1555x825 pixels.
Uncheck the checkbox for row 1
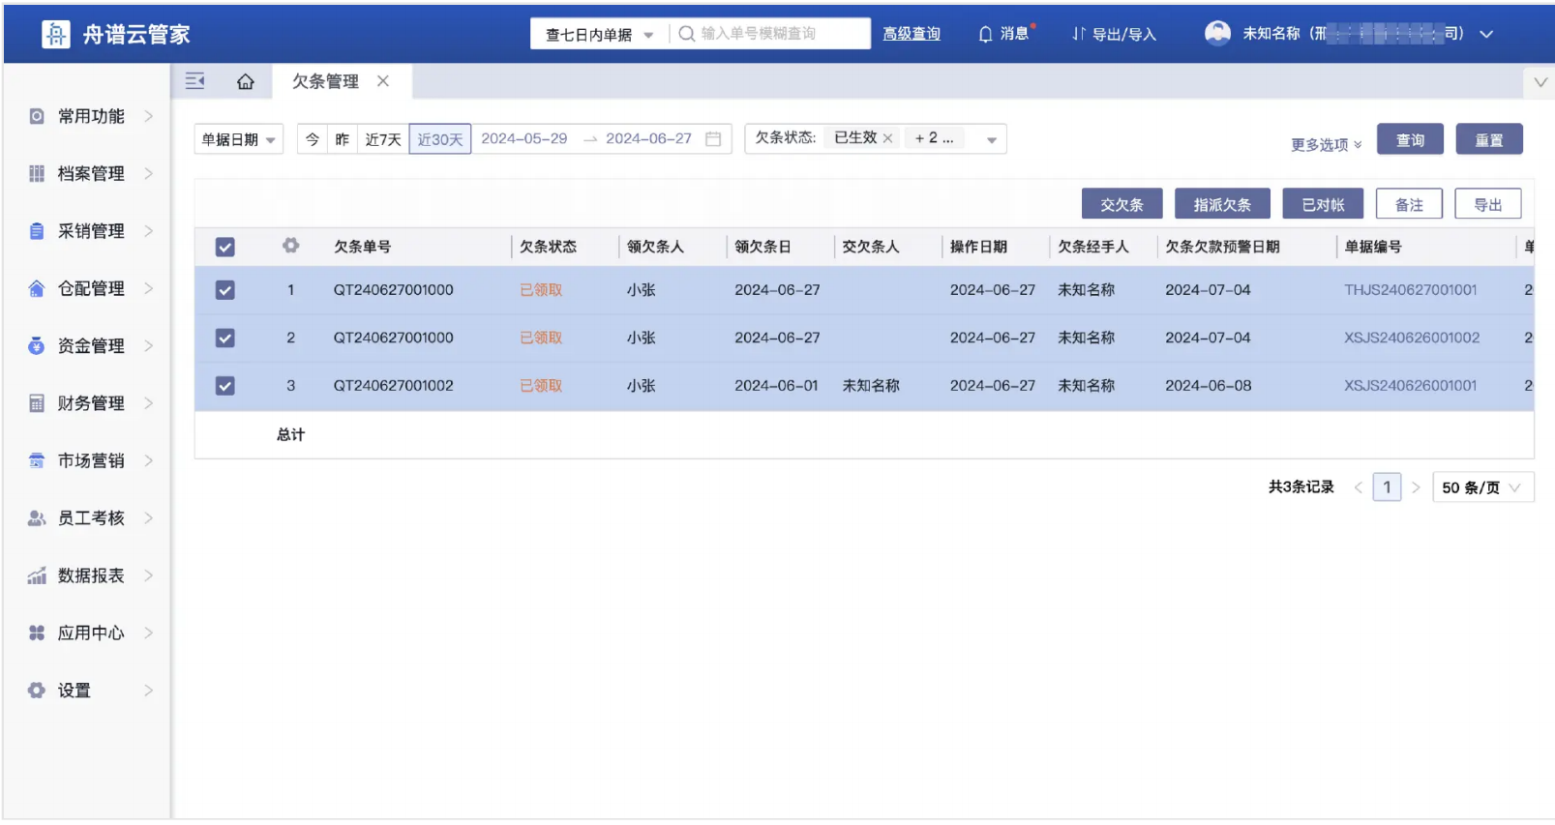point(225,290)
